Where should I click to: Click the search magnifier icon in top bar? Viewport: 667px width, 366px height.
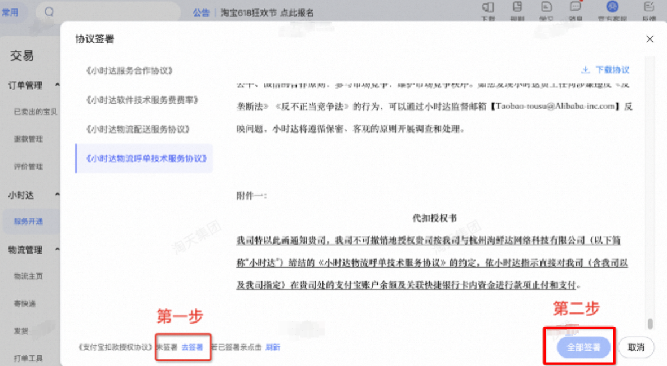(x=49, y=12)
